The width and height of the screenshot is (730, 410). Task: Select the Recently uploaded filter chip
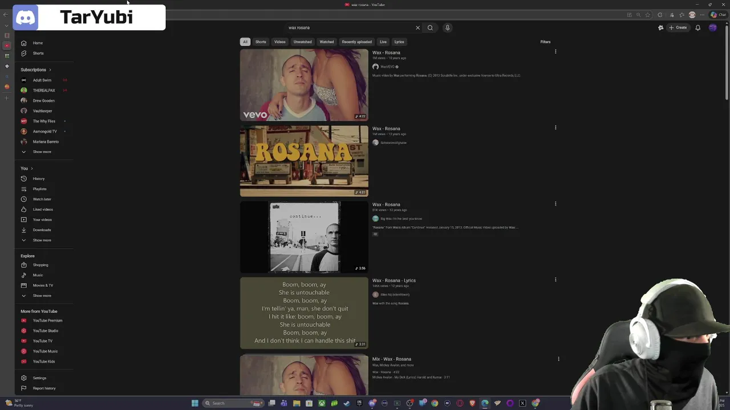coord(357,42)
